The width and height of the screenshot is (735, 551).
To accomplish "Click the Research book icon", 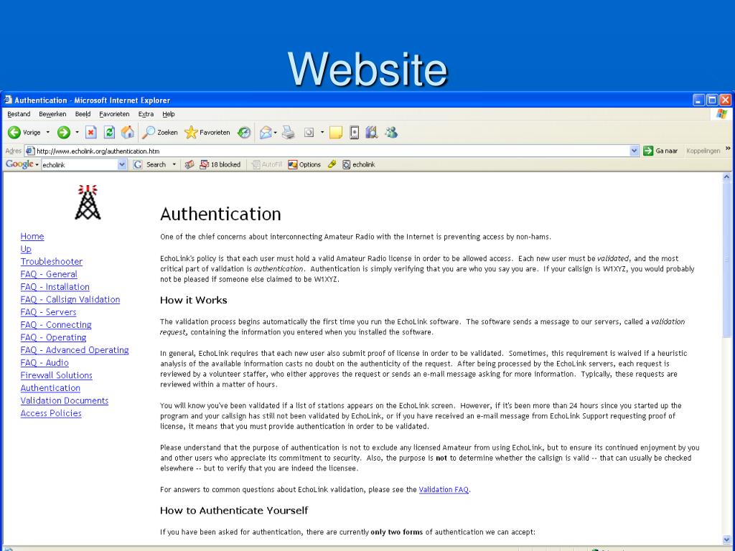I will (x=372, y=133).
